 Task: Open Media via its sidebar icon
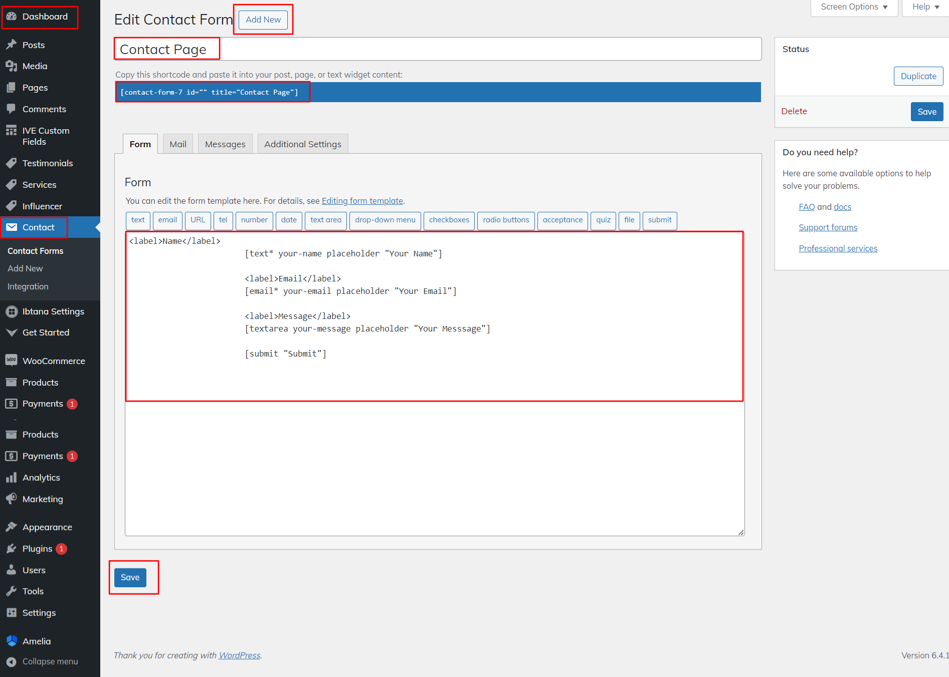12,66
